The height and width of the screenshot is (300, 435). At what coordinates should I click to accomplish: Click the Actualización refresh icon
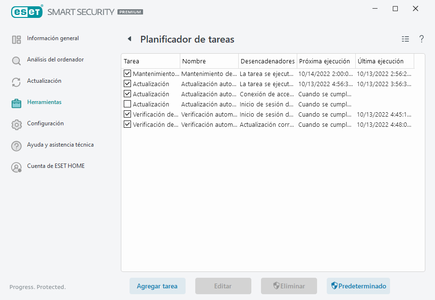coord(16,81)
